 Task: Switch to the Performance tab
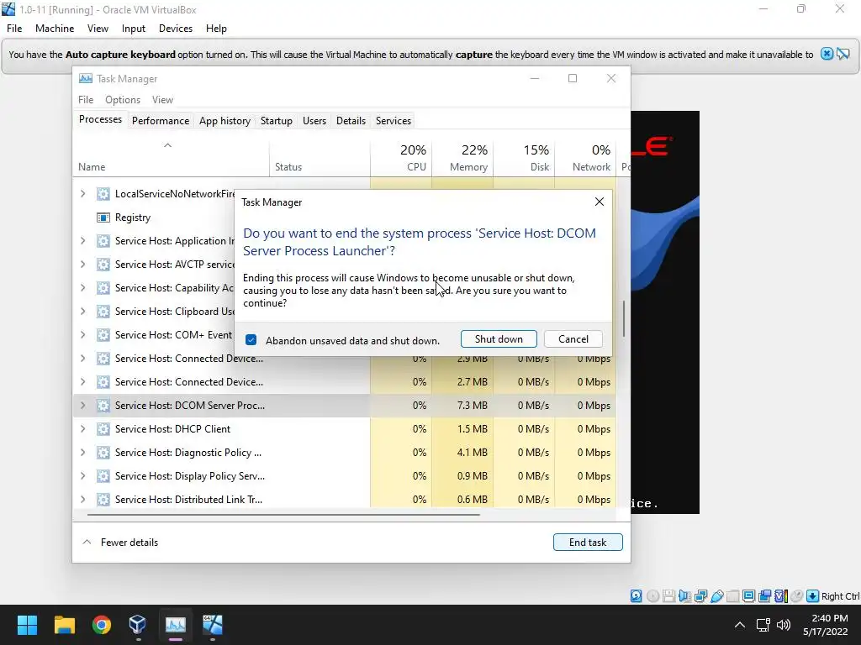click(x=161, y=121)
